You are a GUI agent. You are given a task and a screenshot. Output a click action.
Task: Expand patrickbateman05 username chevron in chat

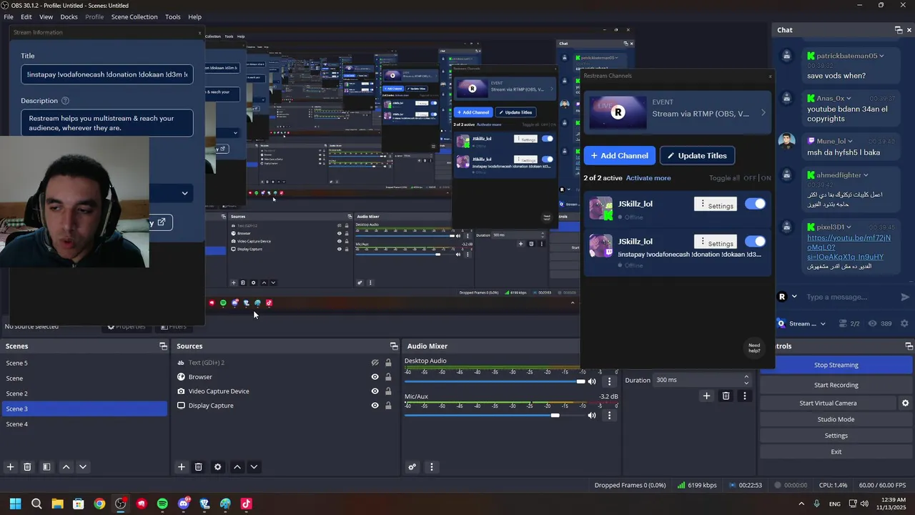[881, 56]
